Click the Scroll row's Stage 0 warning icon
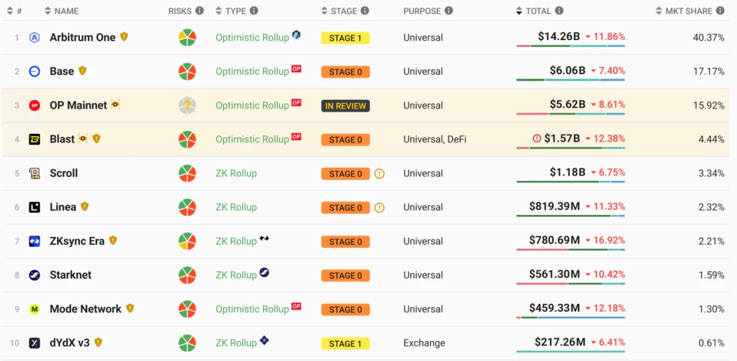This screenshot has height=361, width=737. [x=379, y=174]
